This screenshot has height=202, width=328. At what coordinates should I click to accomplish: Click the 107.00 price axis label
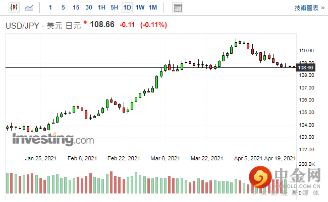coord(306,88)
